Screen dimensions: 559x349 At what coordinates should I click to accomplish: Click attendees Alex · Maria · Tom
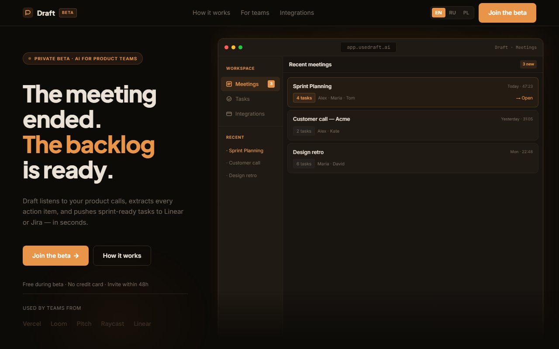(x=336, y=98)
